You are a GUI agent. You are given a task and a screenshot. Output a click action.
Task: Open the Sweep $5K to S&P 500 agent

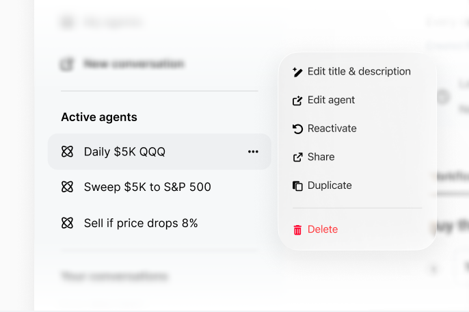click(x=147, y=187)
